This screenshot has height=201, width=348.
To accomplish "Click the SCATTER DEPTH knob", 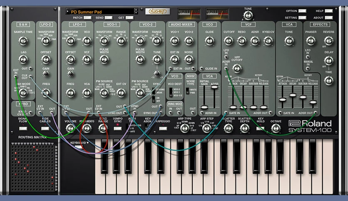I will [245, 128].
